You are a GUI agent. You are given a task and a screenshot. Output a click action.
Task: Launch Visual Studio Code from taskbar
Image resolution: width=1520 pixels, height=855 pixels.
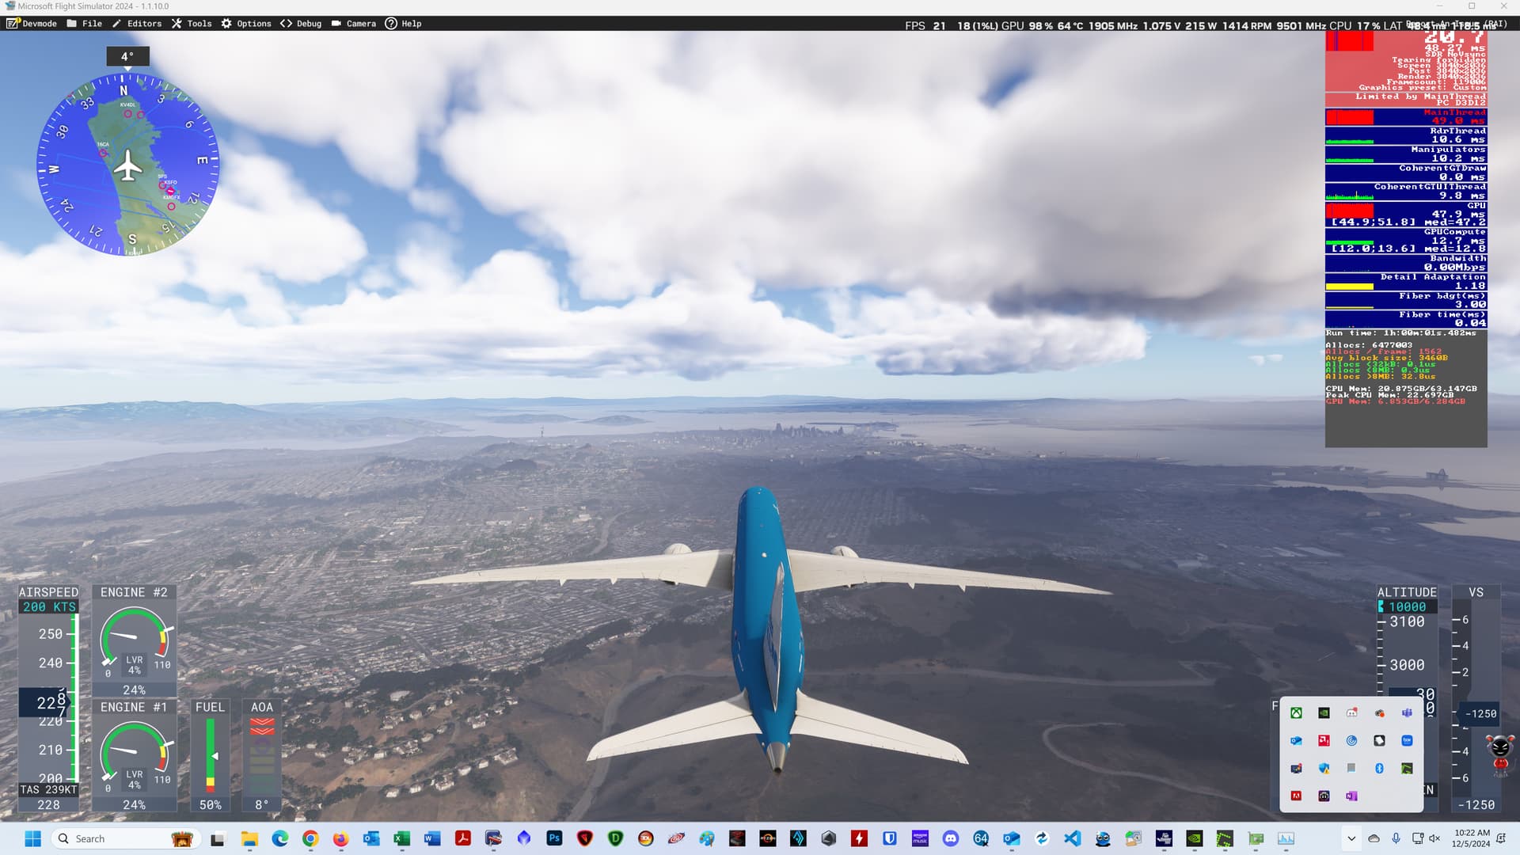click(1072, 838)
